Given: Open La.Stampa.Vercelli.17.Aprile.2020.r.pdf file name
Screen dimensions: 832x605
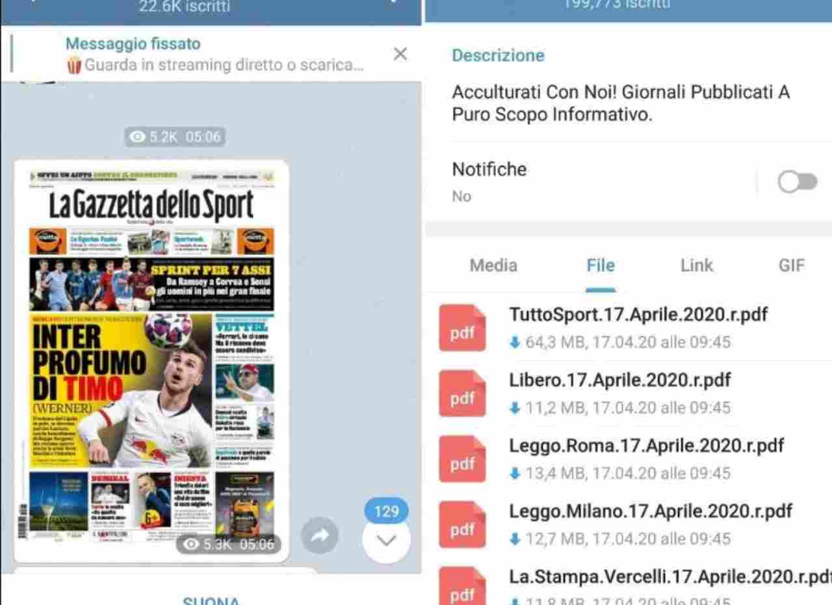Looking at the screenshot, I should (x=670, y=577).
